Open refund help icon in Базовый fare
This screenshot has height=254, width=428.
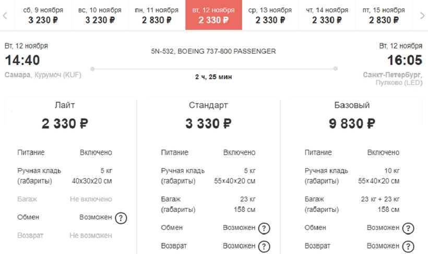pyautogui.click(x=408, y=246)
